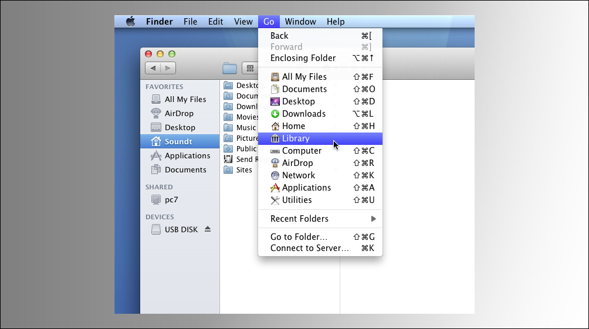Open the Window menu
The image size is (589, 329).
tap(300, 22)
